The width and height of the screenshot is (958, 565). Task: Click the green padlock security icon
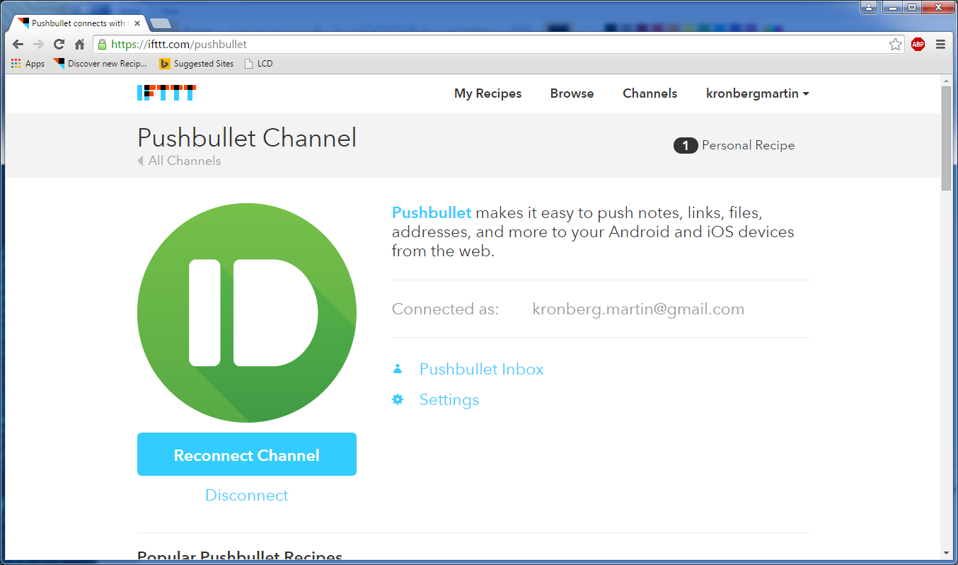click(x=103, y=44)
